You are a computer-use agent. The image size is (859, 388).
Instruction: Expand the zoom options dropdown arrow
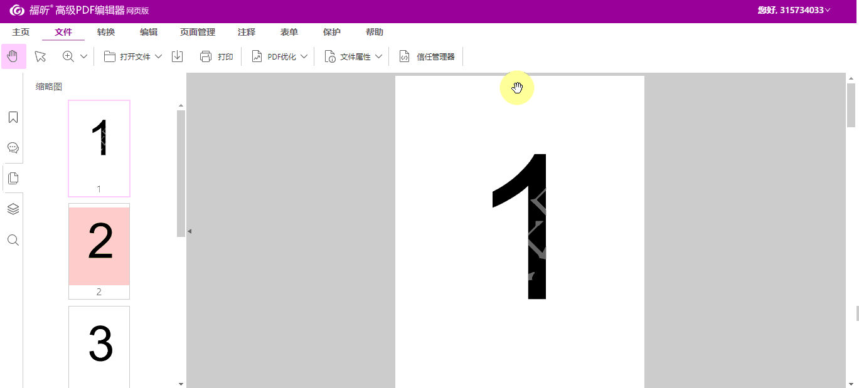84,56
